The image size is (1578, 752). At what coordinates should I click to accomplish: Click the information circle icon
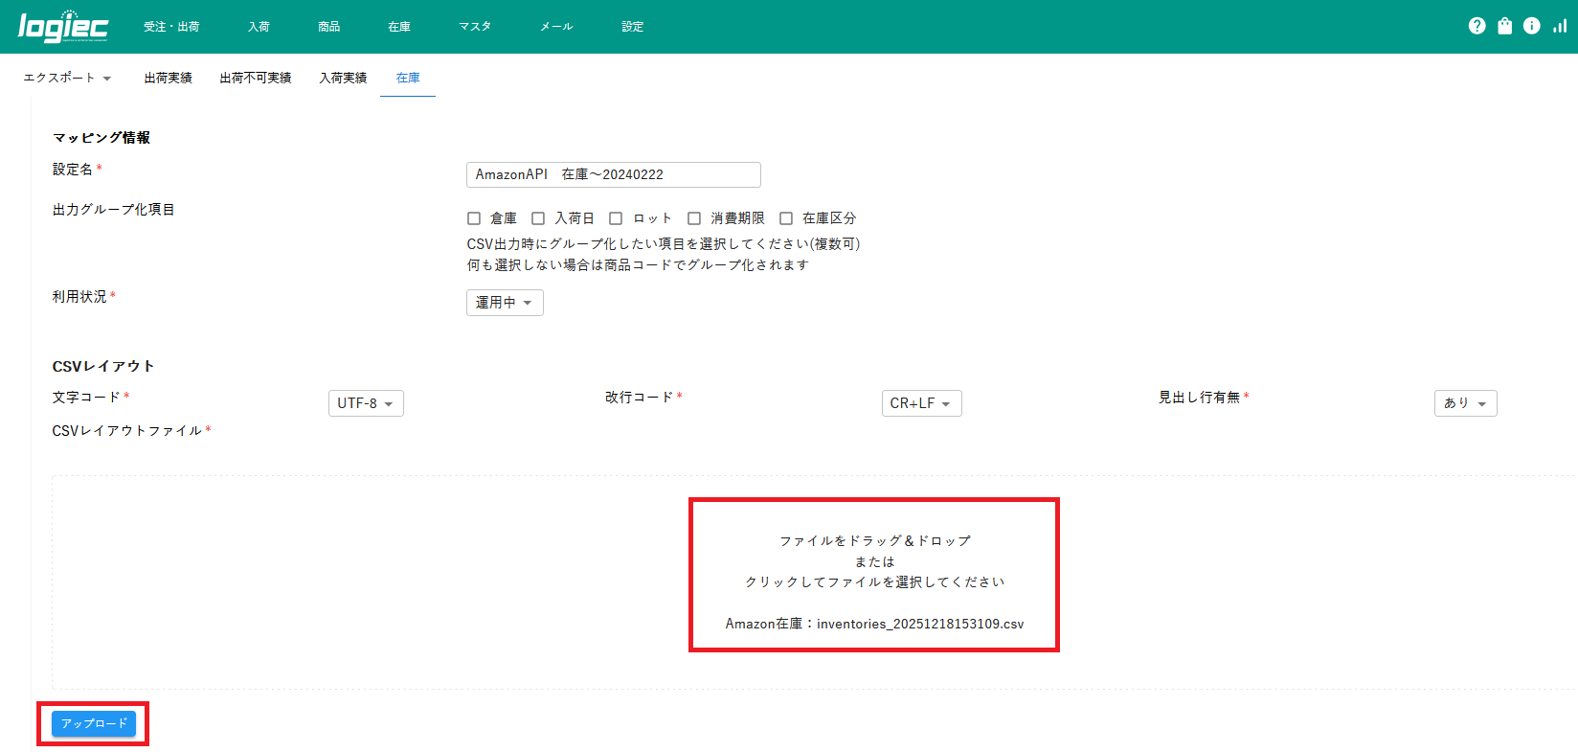pos(1532,26)
